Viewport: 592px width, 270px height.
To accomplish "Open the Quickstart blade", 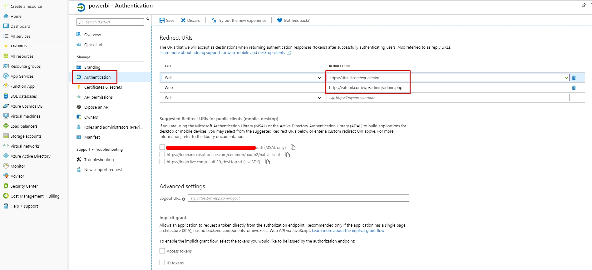I will (x=93, y=45).
